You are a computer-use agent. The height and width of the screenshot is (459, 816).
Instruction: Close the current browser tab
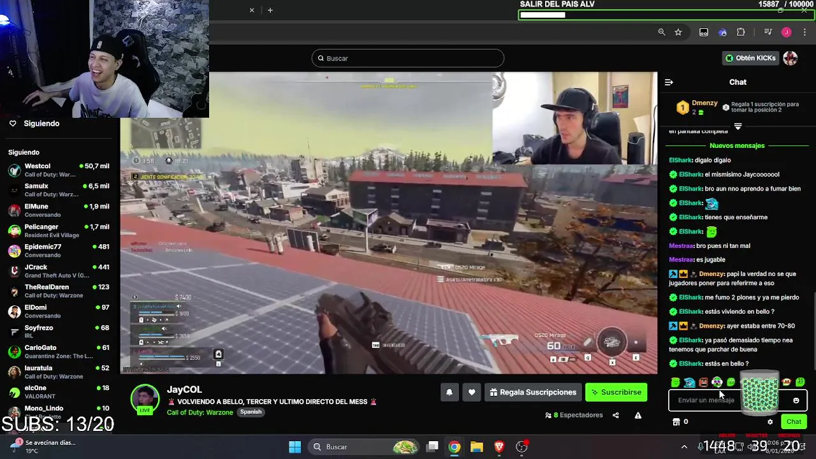pyautogui.click(x=252, y=10)
